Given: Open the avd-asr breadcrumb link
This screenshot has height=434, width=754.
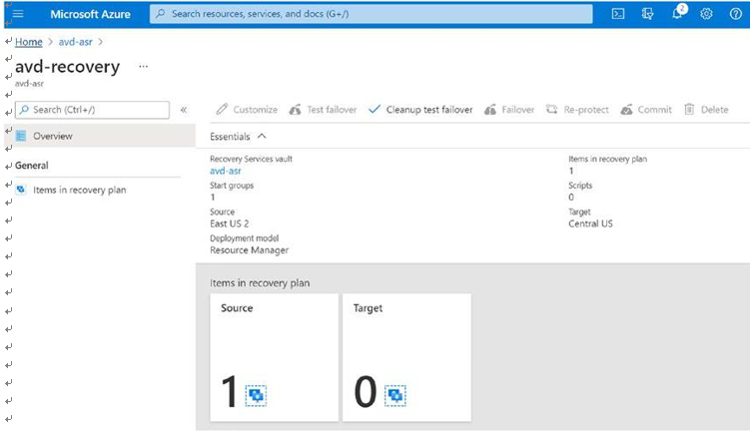Looking at the screenshot, I should (76, 42).
